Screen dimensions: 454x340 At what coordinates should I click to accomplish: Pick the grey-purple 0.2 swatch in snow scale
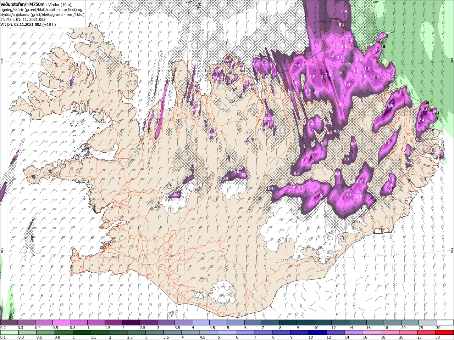(9, 323)
